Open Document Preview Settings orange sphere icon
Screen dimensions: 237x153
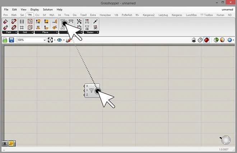pos(222,40)
